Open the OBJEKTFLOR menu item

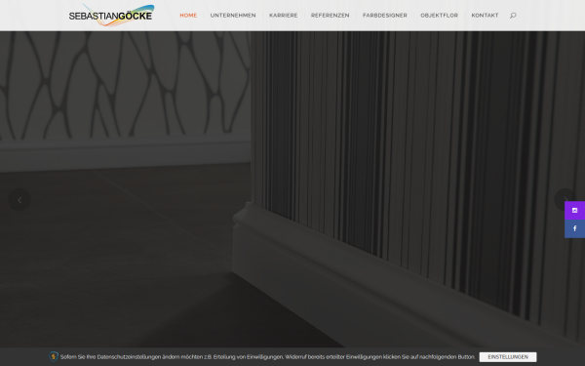(x=439, y=16)
